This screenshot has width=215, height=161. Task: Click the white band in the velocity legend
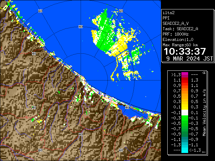pos(185,113)
